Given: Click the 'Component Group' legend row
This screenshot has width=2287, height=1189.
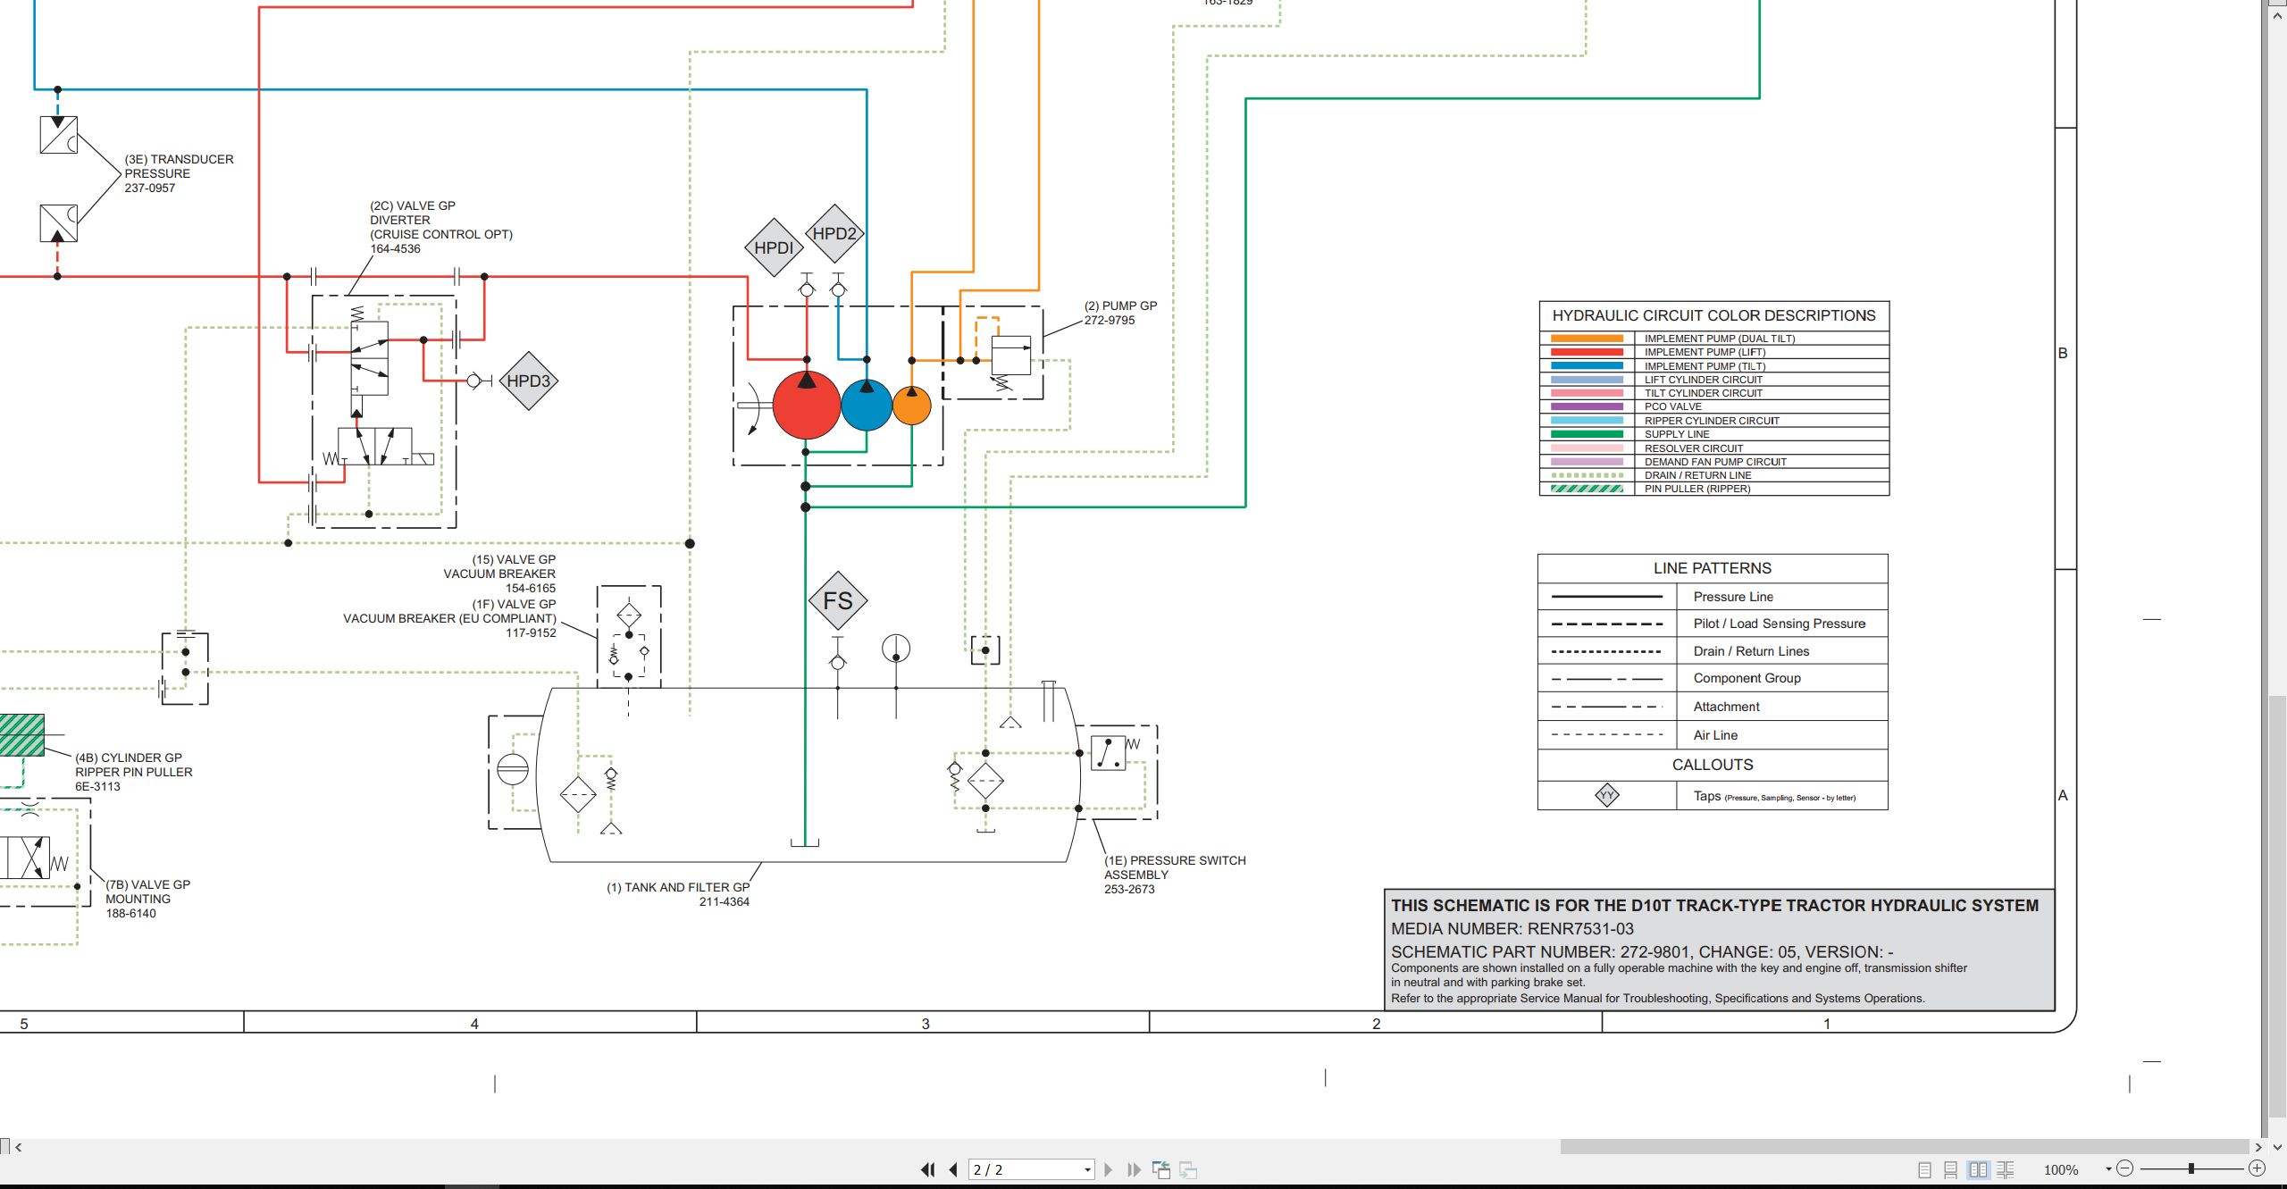Looking at the screenshot, I should click(x=1713, y=678).
